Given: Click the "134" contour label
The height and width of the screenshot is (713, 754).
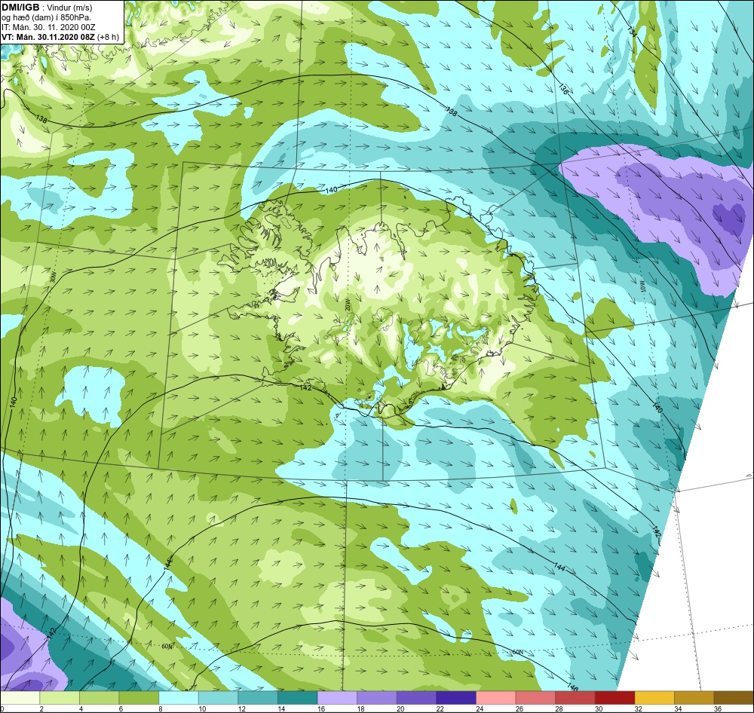Looking at the screenshot, I should pyautogui.click(x=631, y=32).
